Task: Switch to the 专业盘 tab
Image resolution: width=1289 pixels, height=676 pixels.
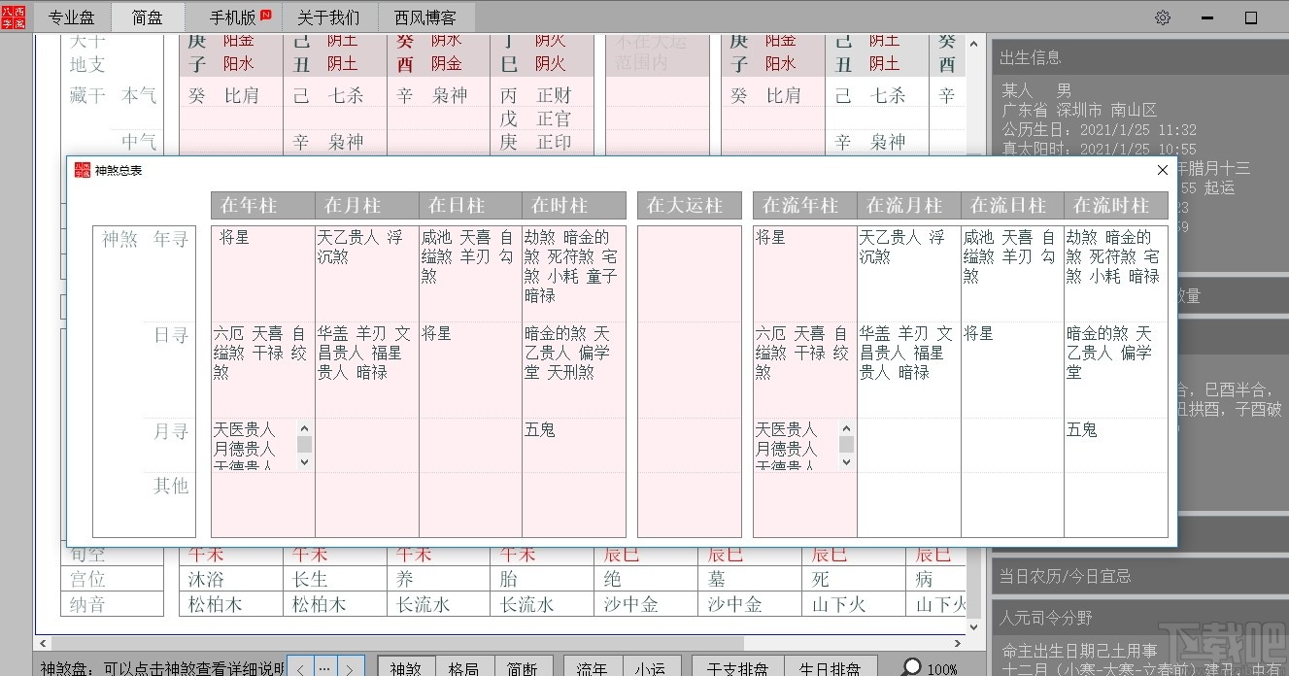Action: pos(71,17)
